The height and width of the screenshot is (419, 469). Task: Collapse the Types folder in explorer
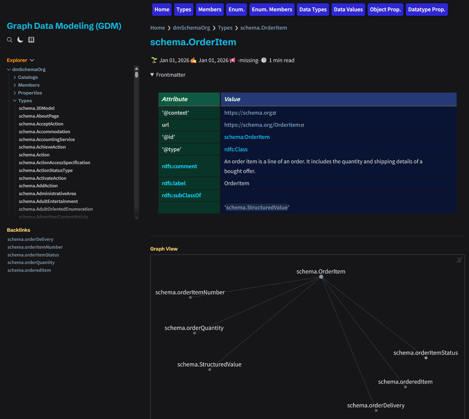click(15, 101)
